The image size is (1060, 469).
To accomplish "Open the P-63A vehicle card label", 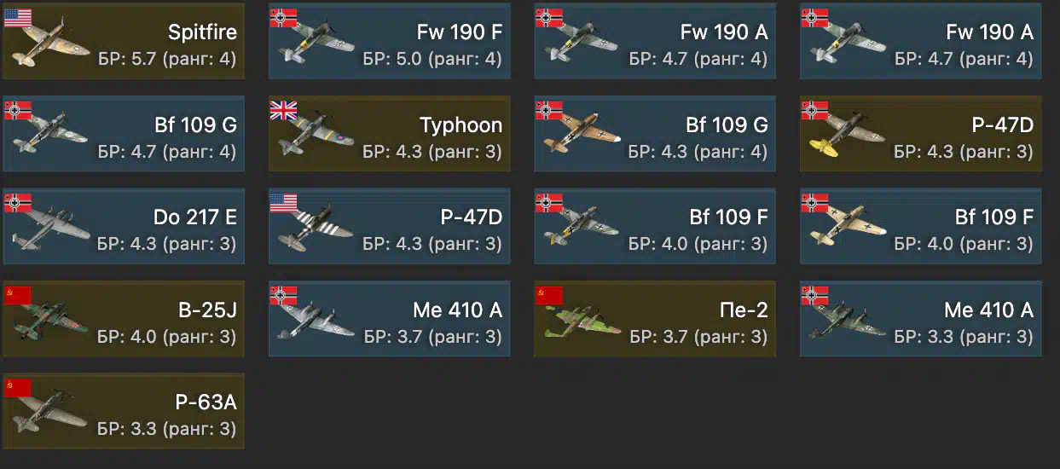I will click(x=206, y=402).
